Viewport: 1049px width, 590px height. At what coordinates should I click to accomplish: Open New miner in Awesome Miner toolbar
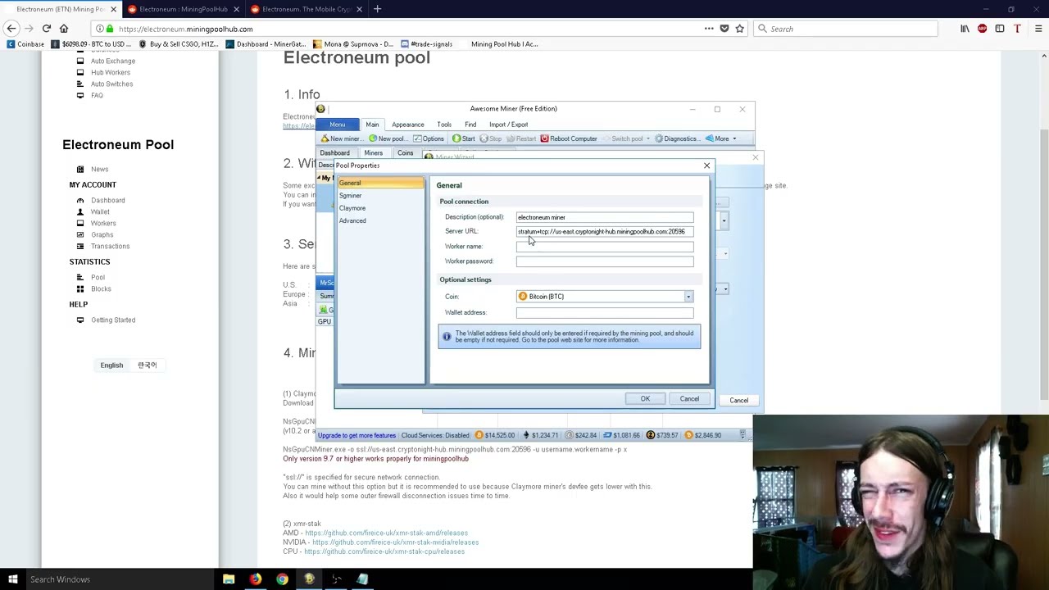pyautogui.click(x=340, y=138)
